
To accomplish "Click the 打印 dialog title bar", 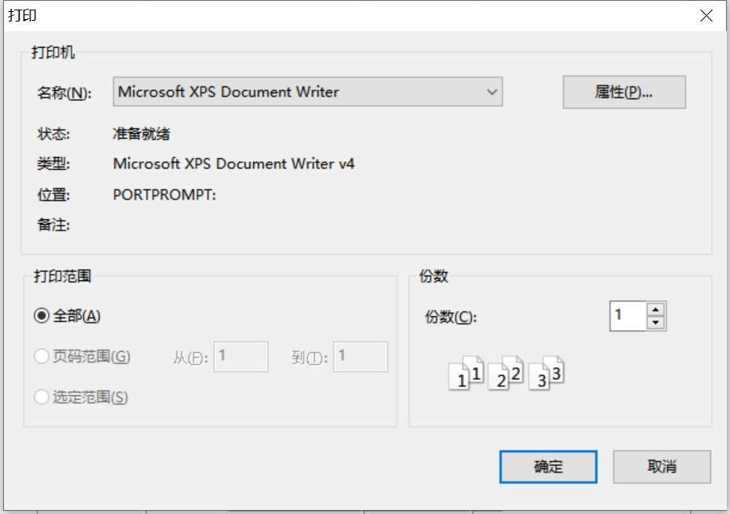I will tap(319, 15).
